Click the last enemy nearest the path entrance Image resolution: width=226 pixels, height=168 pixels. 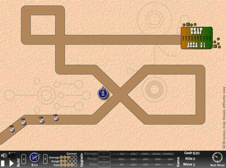pyautogui.click(x=12, y=130)
